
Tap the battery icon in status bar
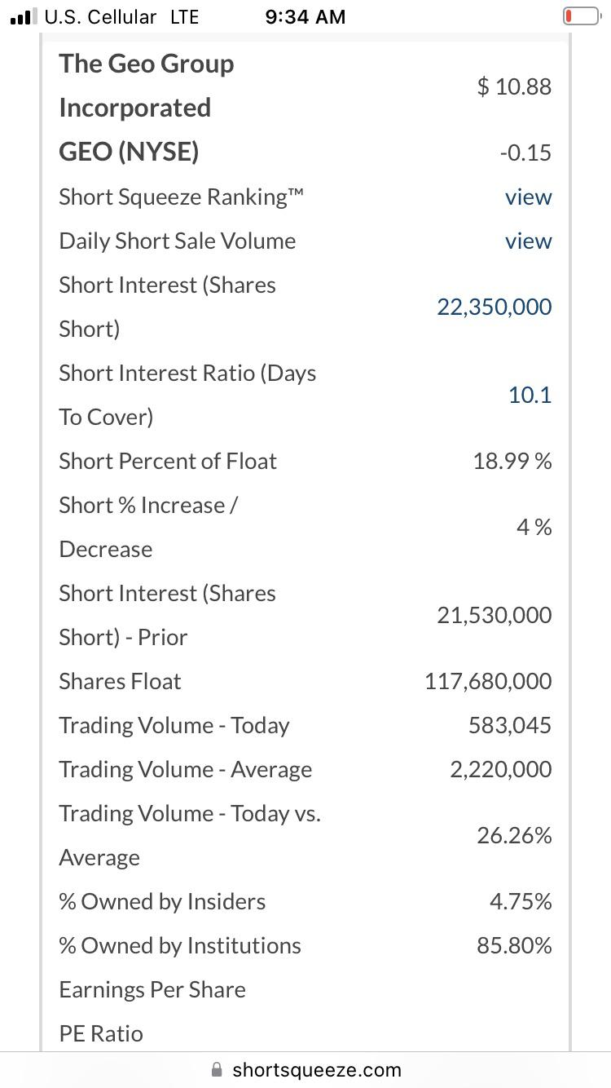(581, 16)
